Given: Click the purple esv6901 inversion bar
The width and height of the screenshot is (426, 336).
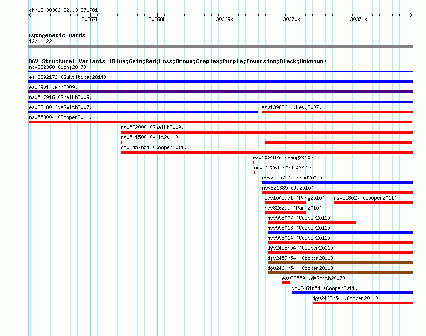Looking at the screenshot, I should [220, 92].
